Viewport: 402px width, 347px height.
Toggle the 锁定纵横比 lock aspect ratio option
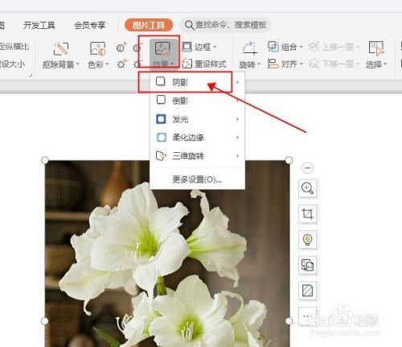[x=14, y=47]
